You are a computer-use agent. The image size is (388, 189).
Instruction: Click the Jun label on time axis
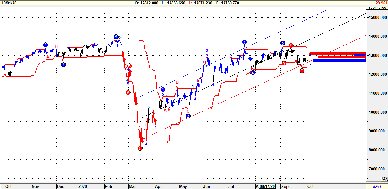point(207,186)
